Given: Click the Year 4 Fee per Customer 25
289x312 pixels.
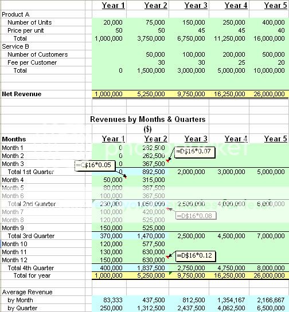Looking at the screenshot, I should point(241,62).
